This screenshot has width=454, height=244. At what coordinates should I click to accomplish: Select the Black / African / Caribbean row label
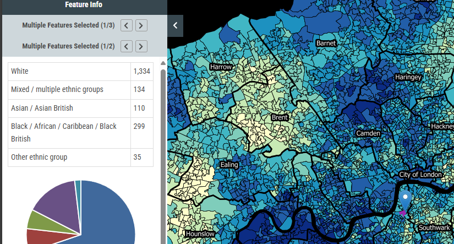[64, 133]
